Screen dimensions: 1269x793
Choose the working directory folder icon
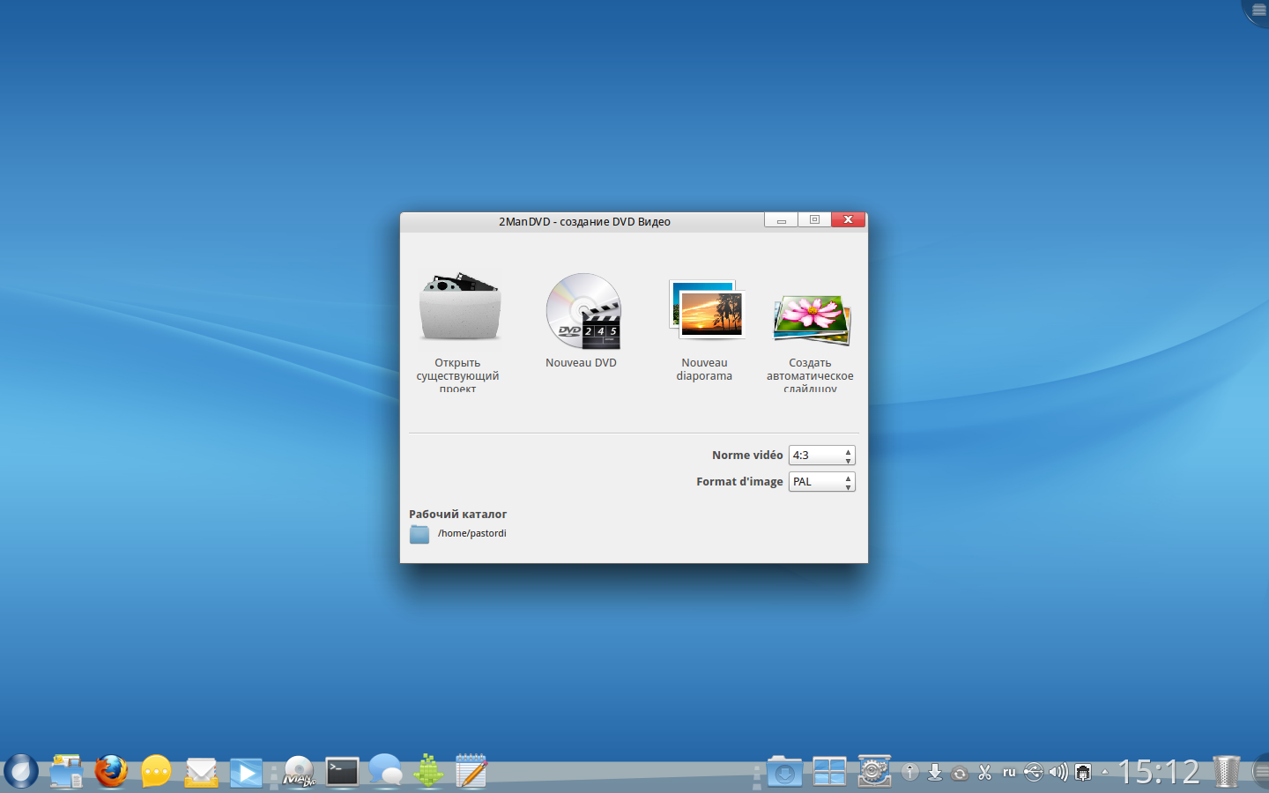(419, 534)
